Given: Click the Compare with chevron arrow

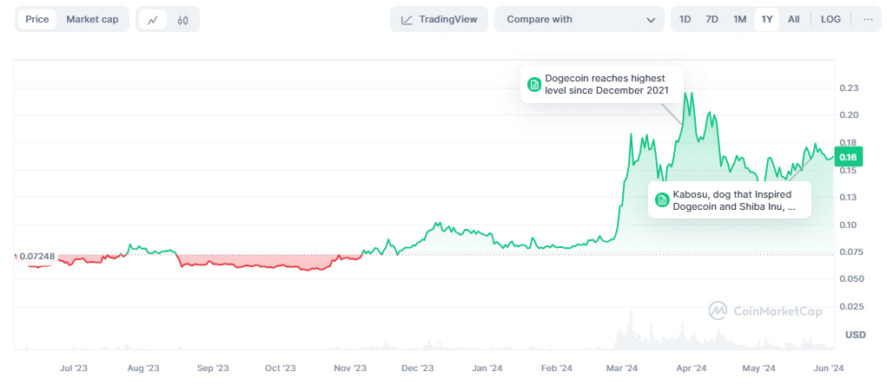Looking at the screenshot, I should (x=652, y=19).
